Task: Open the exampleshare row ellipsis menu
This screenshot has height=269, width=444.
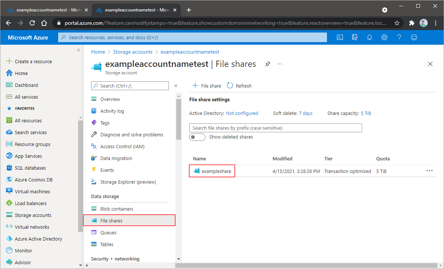Action: [x=429, y=171]
